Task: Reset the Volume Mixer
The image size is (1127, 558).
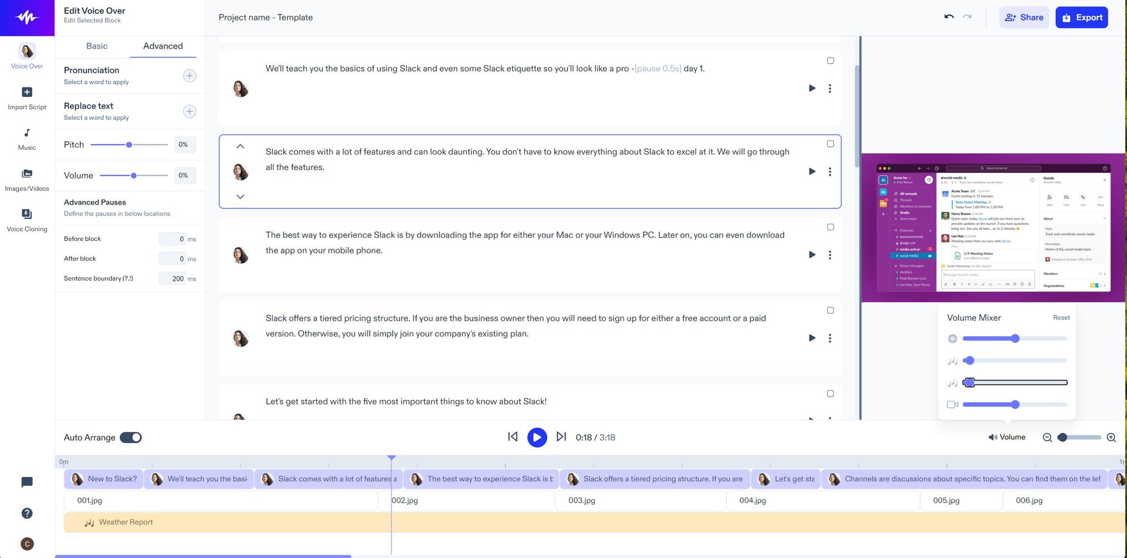Action: point(1061,318)
